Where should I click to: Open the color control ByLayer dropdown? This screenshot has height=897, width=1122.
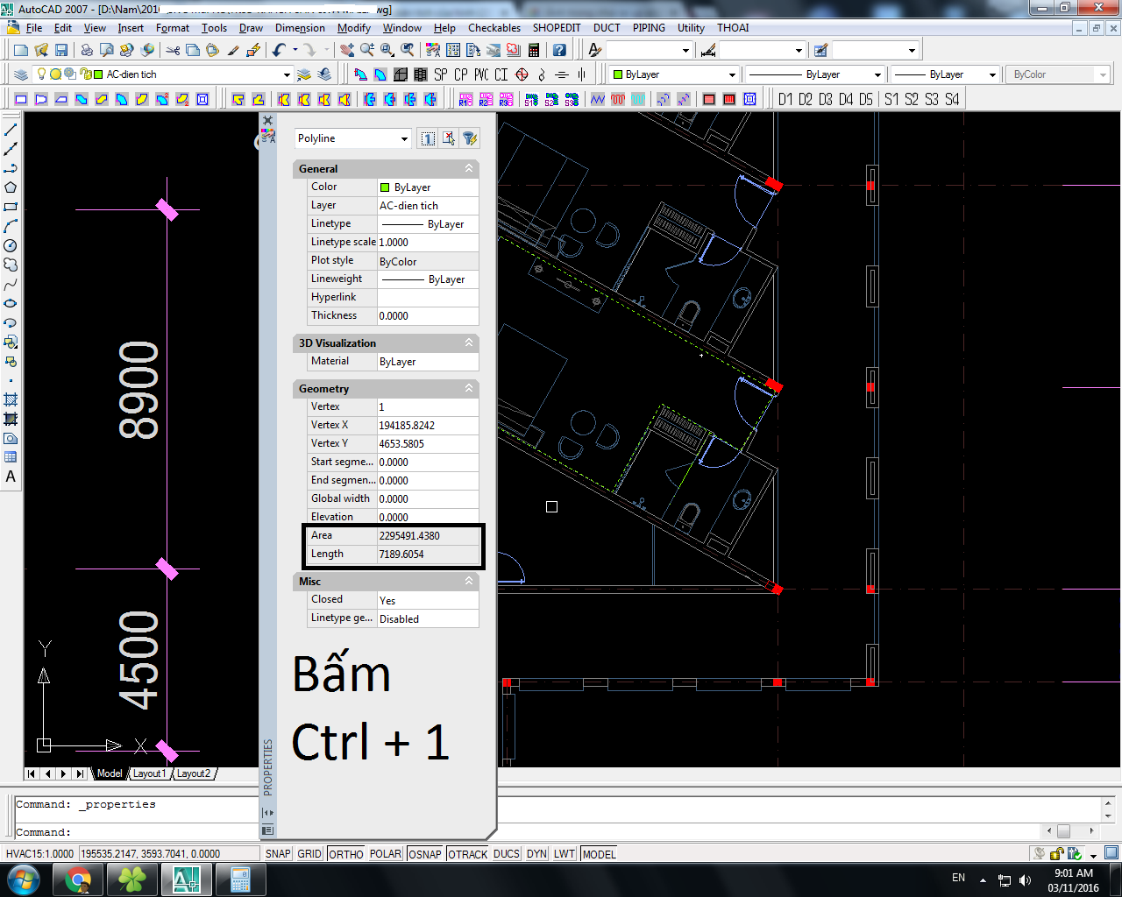point(732,75)
